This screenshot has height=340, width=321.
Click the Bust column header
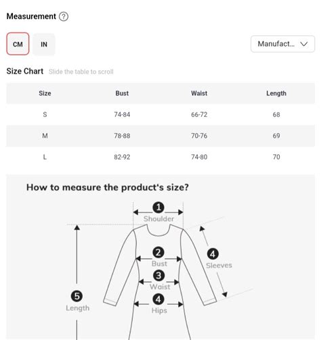click(122, 93)
